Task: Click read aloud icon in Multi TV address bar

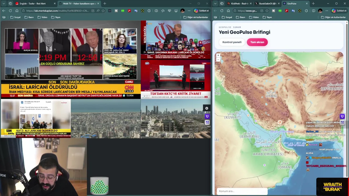Action: (x=98, y=11)
